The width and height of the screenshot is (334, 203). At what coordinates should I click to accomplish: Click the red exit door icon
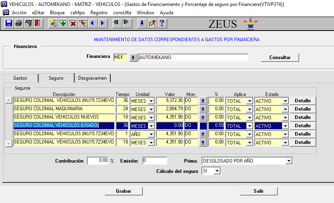[37, 23]
